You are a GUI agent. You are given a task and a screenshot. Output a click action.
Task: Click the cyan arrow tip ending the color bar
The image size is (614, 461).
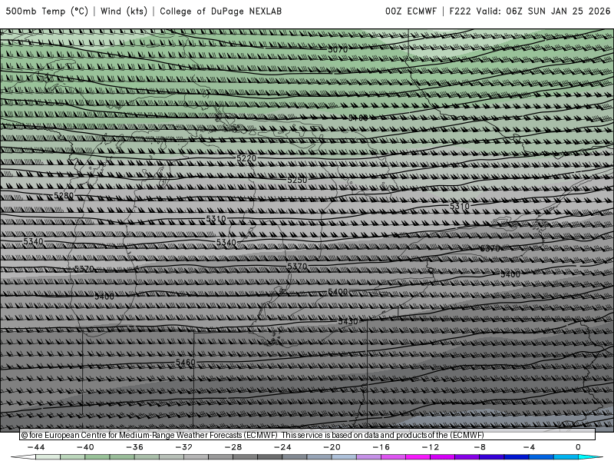click(590, 457)
